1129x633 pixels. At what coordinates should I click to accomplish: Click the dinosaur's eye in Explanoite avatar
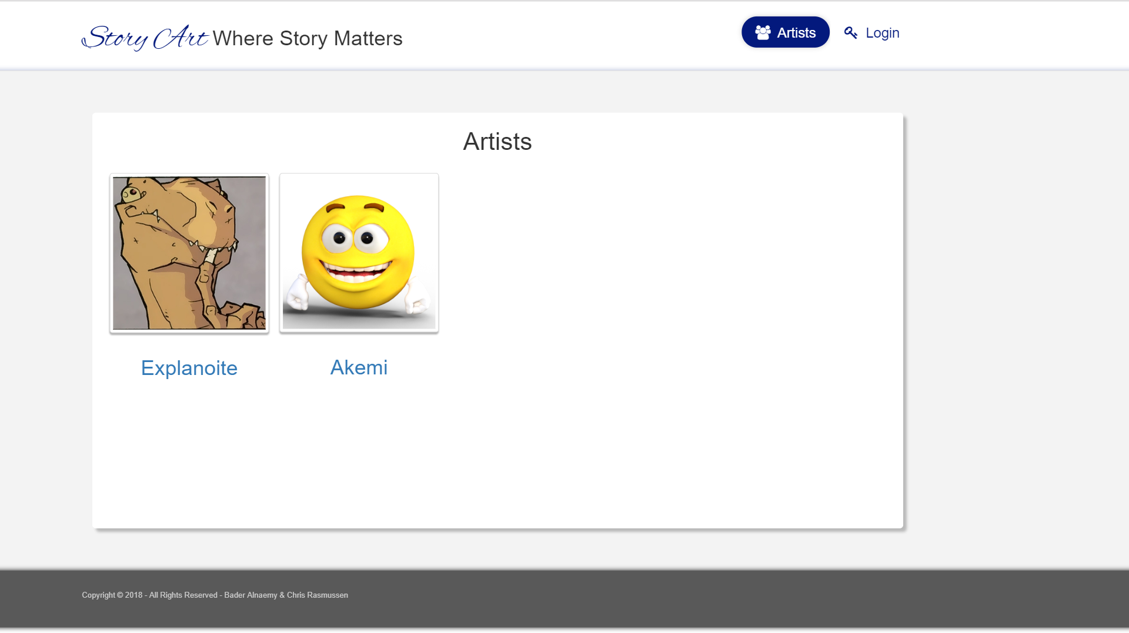tap(135, 192)
